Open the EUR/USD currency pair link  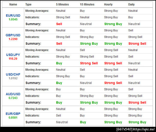[13, 15]
